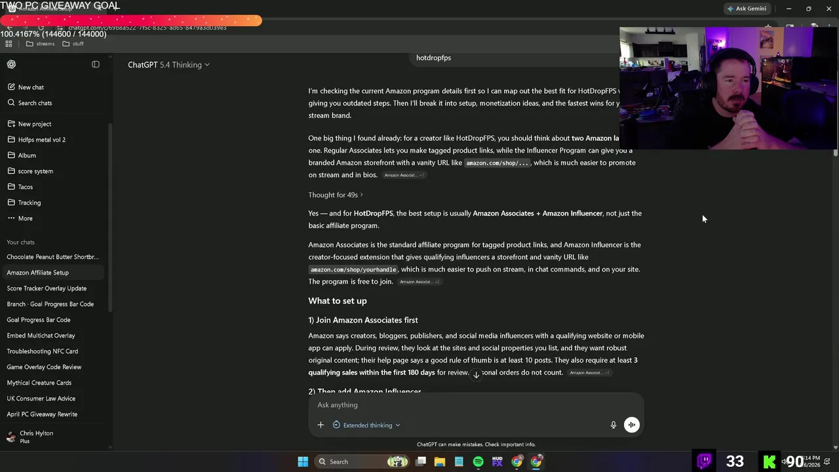Expand the Thought for 49s details
This screenshot has width=839, height=472.
point(336,195)
